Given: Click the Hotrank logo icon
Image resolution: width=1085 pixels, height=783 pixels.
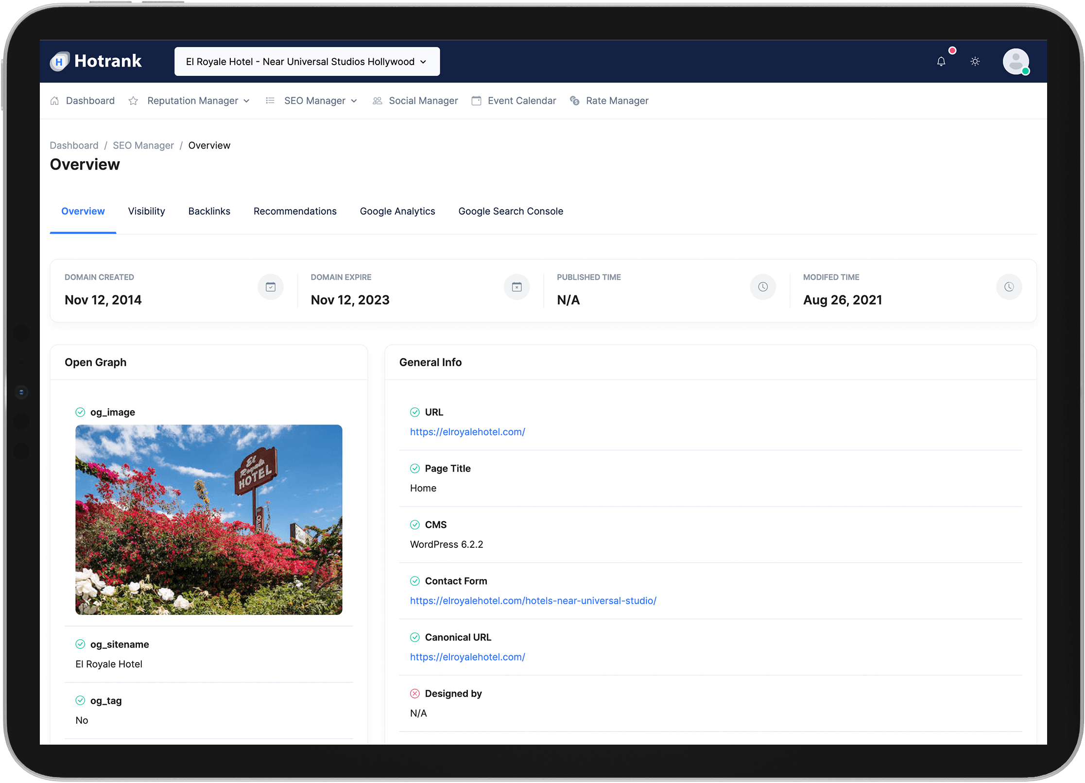Looking at the screenshot, I should click(x=59, y=62).
